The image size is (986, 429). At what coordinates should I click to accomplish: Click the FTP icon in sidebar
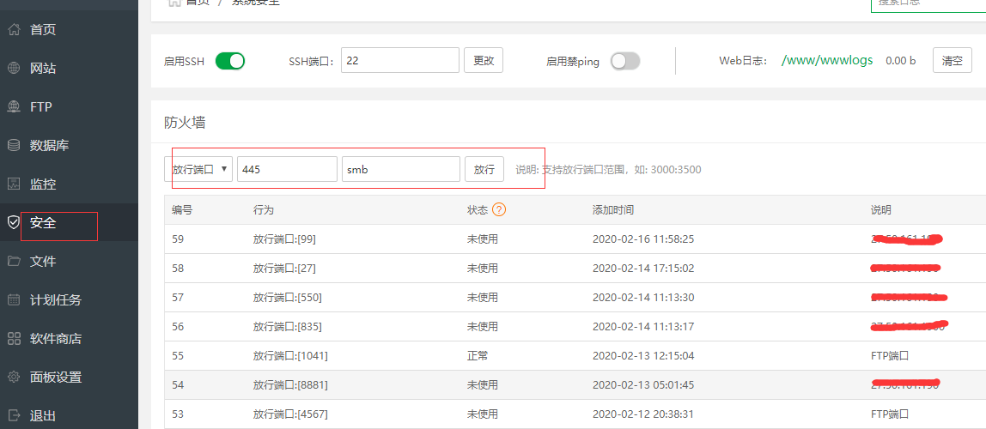click(x=14, y=107)
